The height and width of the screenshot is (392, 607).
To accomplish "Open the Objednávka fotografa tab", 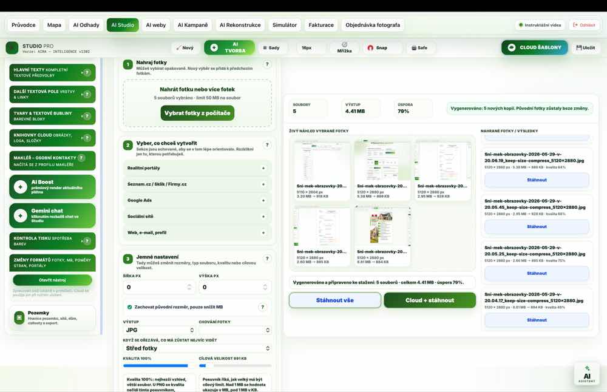I will coord(373,25).
